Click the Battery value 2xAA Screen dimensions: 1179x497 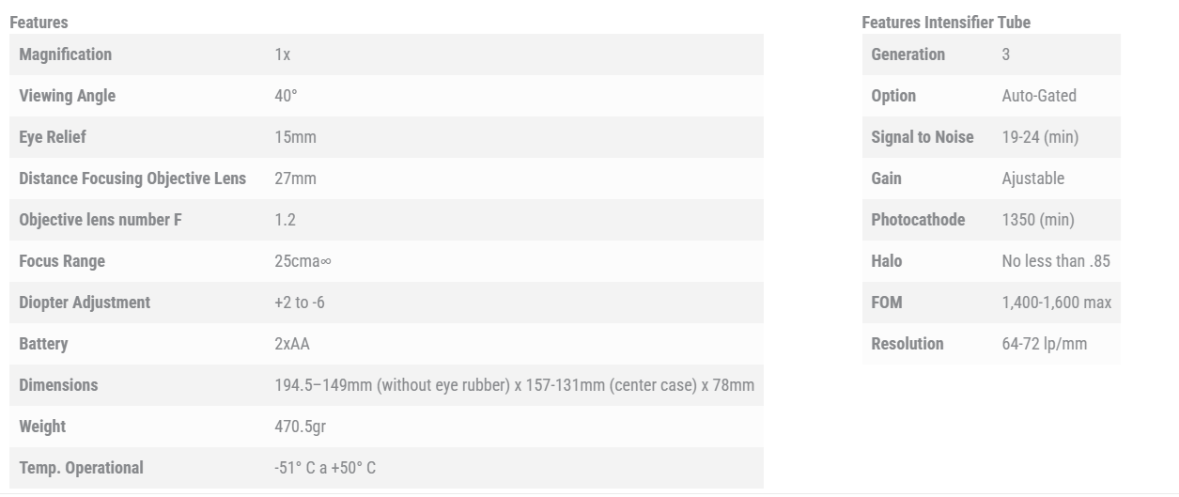[x=291, y=344]
